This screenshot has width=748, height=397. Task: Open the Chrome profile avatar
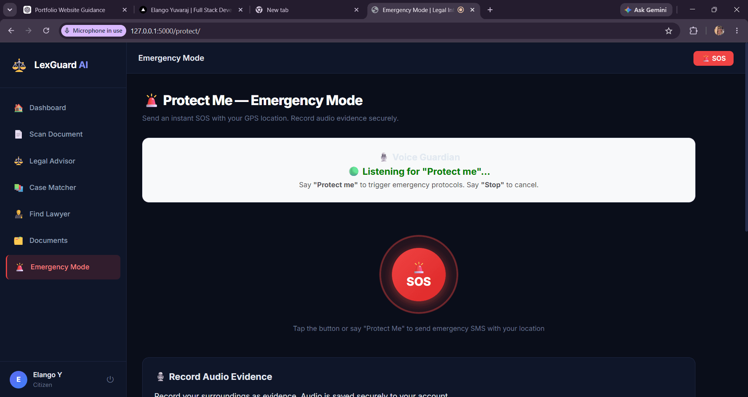point(719,31)
